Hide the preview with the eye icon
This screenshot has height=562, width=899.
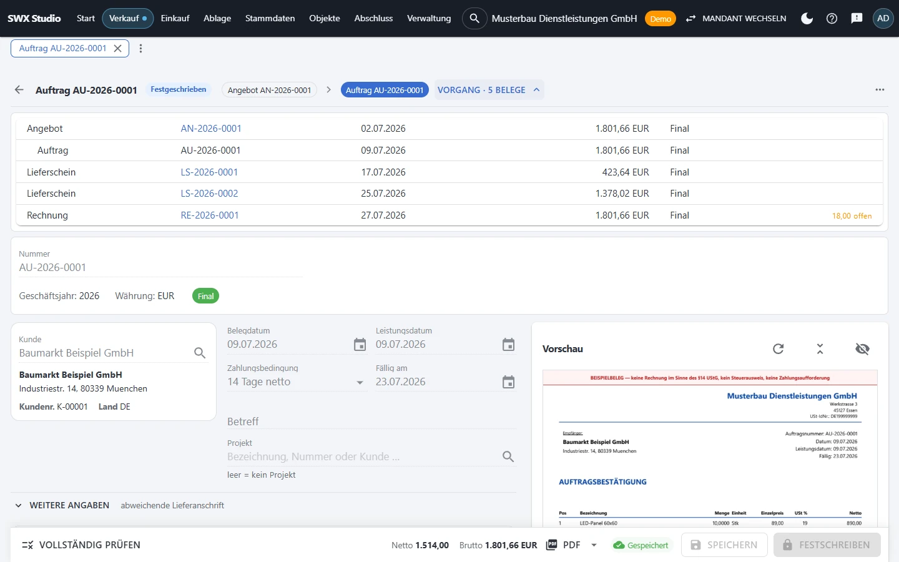click(862, 349)
